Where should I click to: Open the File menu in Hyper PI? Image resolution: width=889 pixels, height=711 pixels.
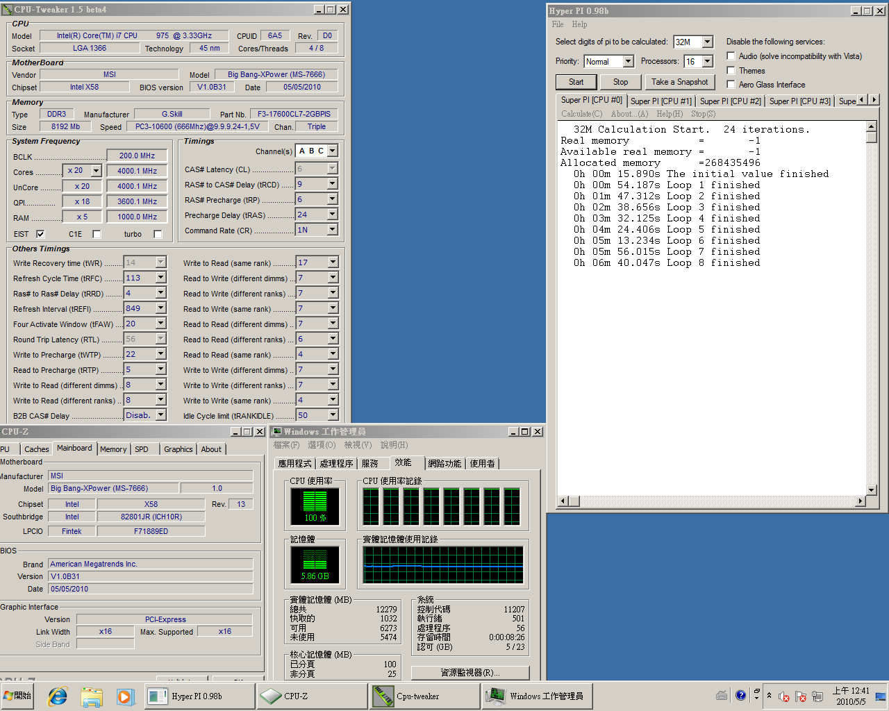pyautogui.click(x=558, y=24)
